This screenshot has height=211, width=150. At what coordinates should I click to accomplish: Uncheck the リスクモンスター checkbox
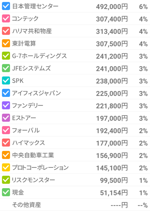(x=6, y=180)
